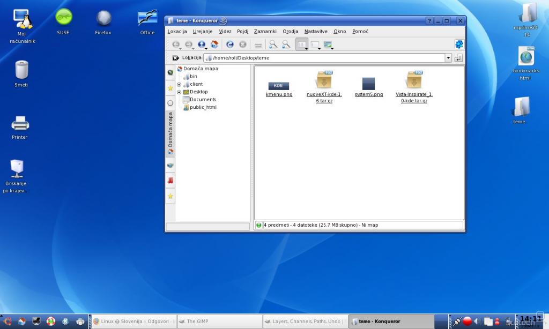
Task: Click the Go button beside location bar
Action: tap(458, 58)
